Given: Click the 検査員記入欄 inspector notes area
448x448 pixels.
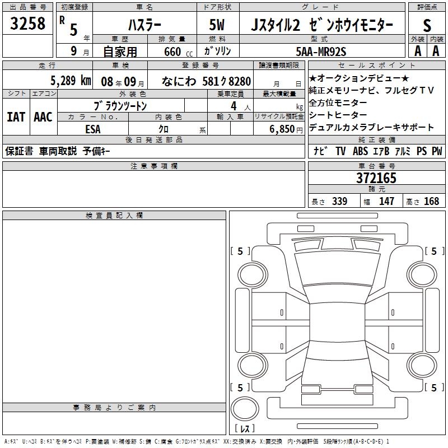Looking at the screenshot, I should (x=114, y=311).
